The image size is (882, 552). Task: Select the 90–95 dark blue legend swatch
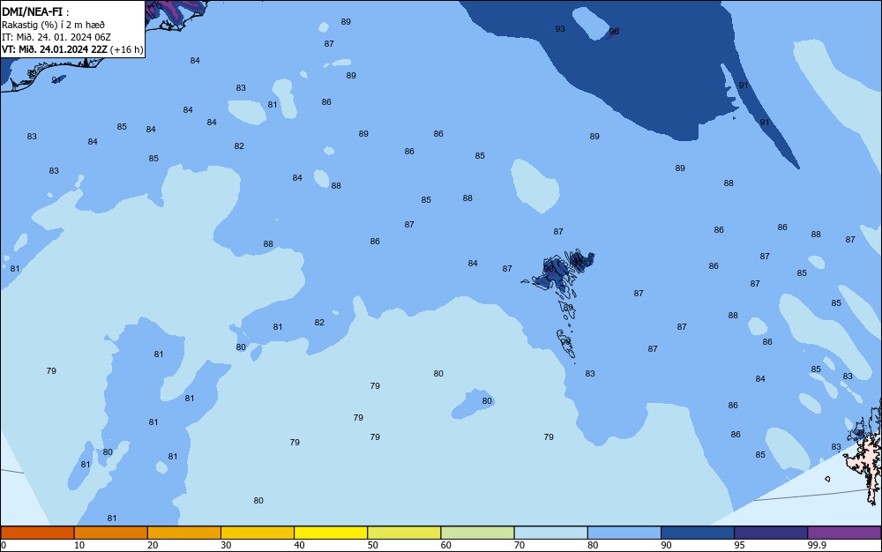pos(698,533)
